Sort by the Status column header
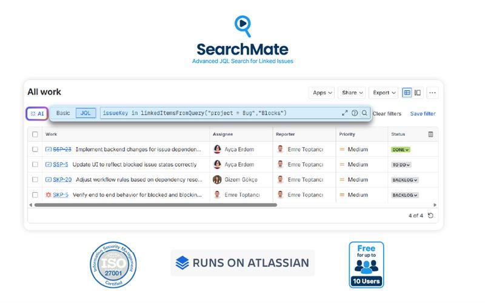This screenshot has width=485, height=303. pos(398,134)
